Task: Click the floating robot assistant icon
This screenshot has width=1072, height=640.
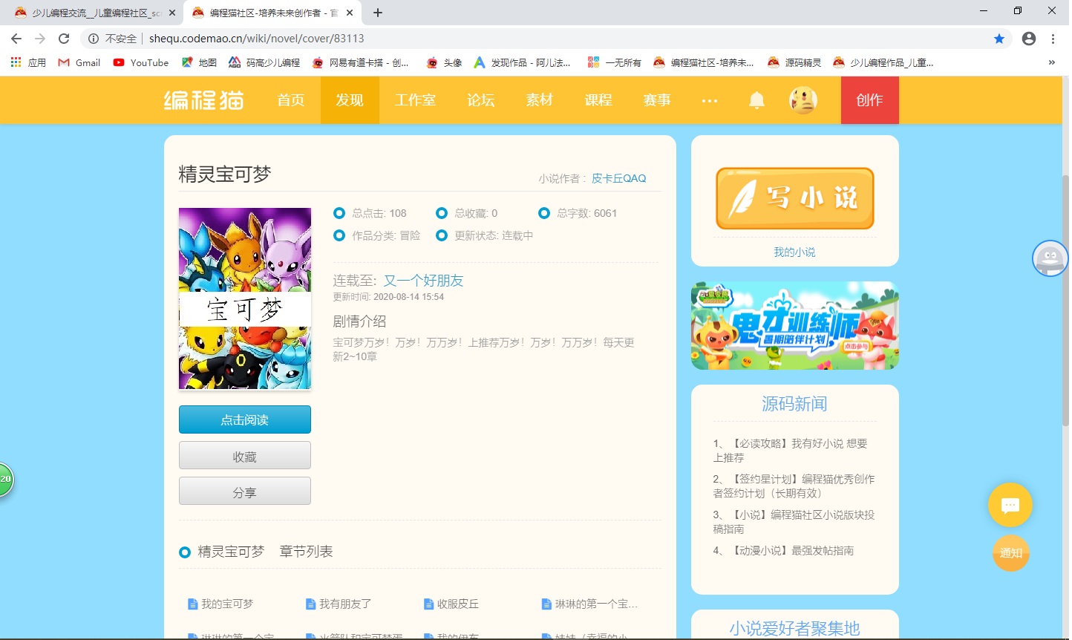Action: [1050, 258]
